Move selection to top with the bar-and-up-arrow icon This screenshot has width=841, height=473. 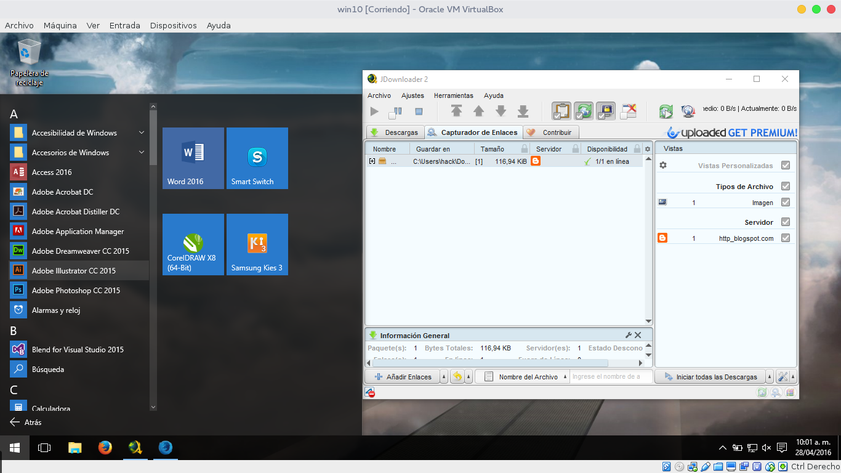point(456,111)
